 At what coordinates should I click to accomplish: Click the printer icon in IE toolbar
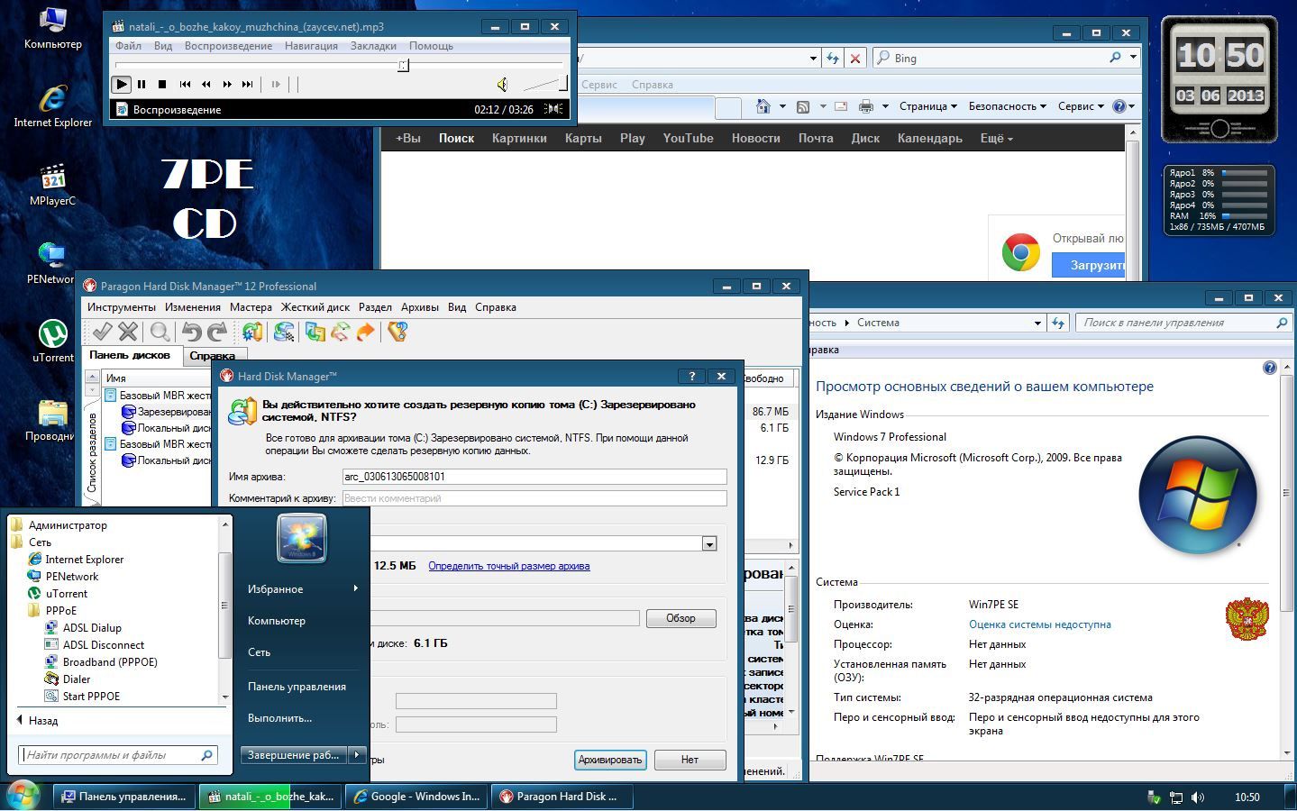[x=866, y=106]
